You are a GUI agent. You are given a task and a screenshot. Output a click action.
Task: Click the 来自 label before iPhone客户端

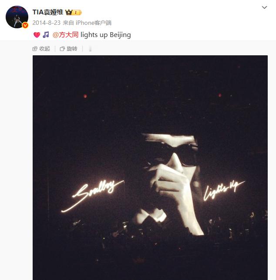pos(68,23)
